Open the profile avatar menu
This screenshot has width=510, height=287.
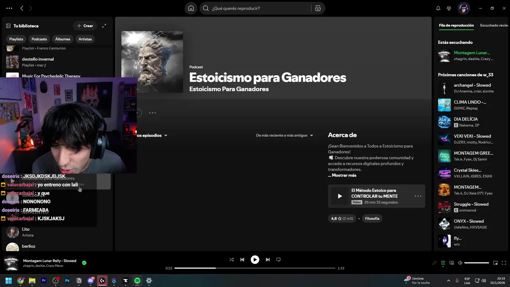(463, 8)
